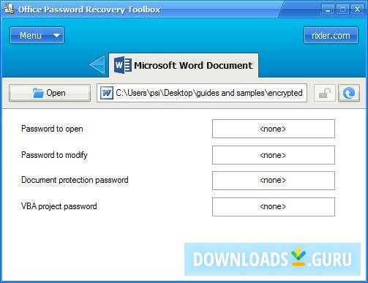Screen dimensions: 368x283
Task: Click the Word logo on the tab
Action: tap(123, 65)
